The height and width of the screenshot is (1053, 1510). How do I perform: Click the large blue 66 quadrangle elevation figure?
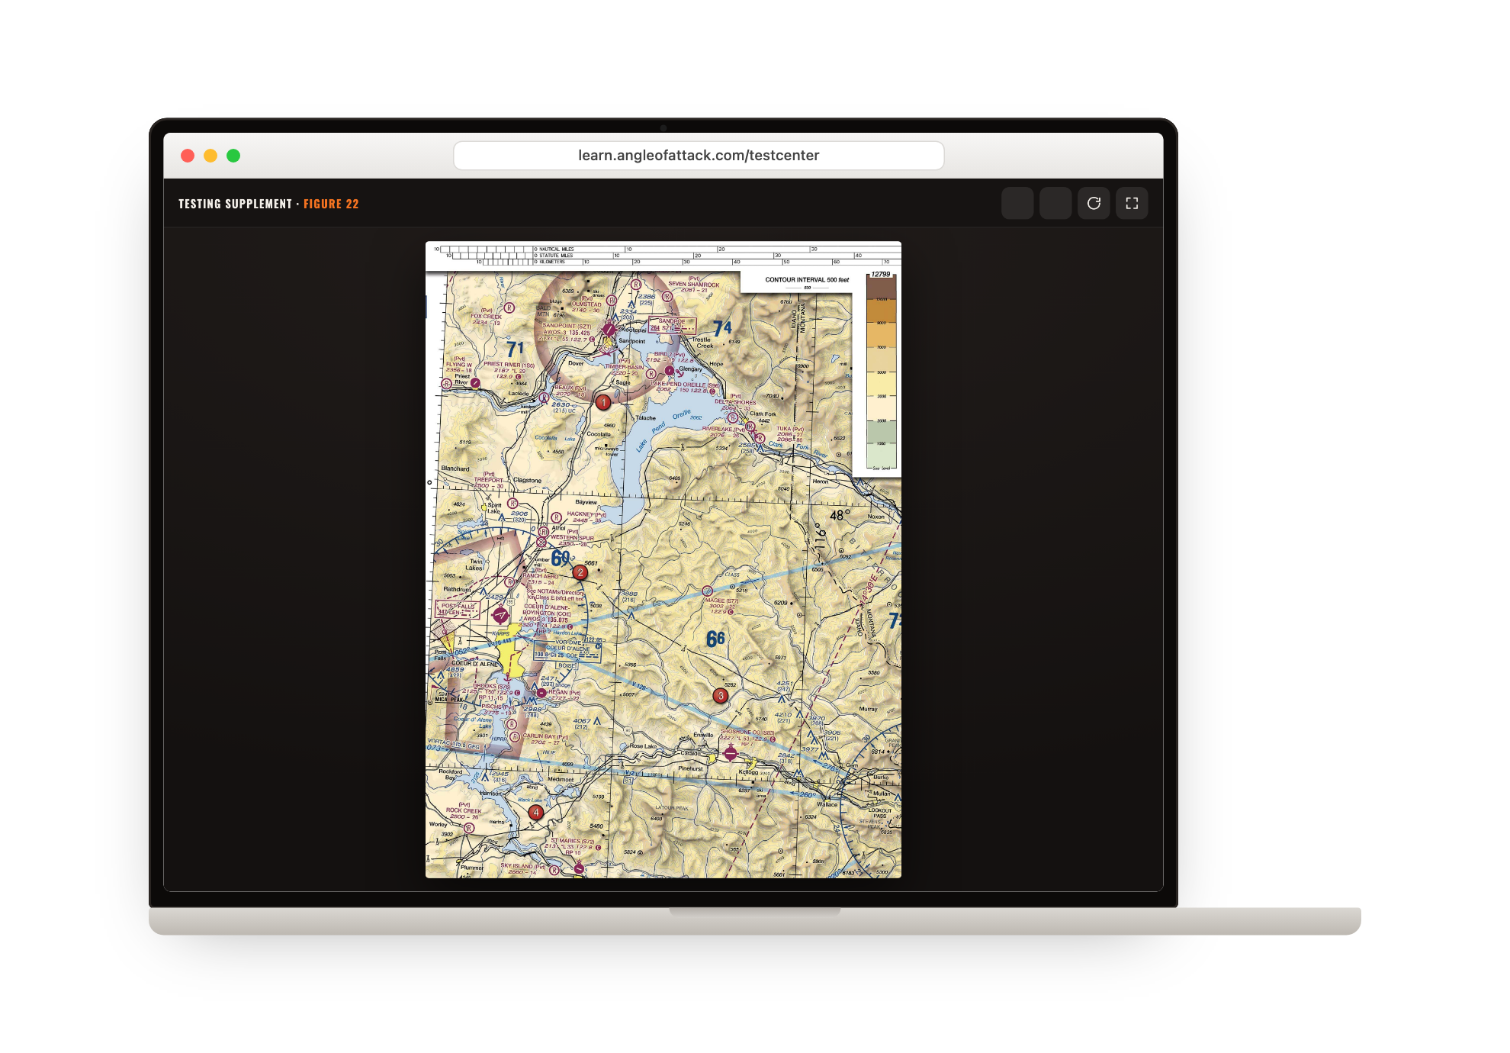715,639
